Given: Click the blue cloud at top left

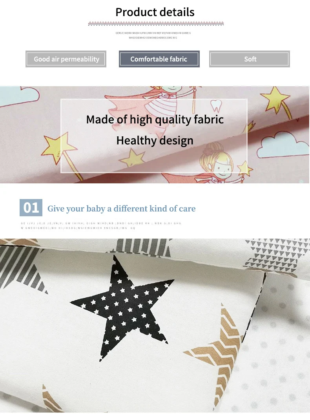Looking at the screenshot, I should click(19, 96).
